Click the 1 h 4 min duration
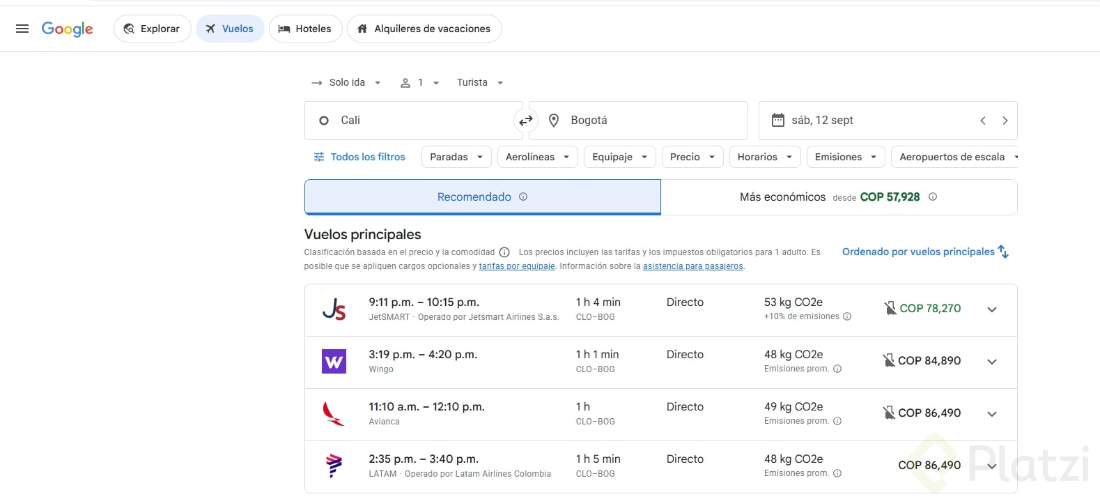 598,302
